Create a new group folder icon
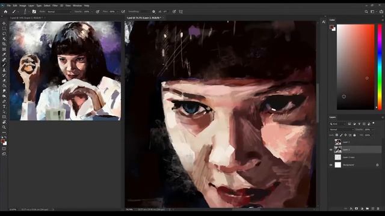Viewport: 385px width, 216px height. pyautogui.click(x=368, y=209)
